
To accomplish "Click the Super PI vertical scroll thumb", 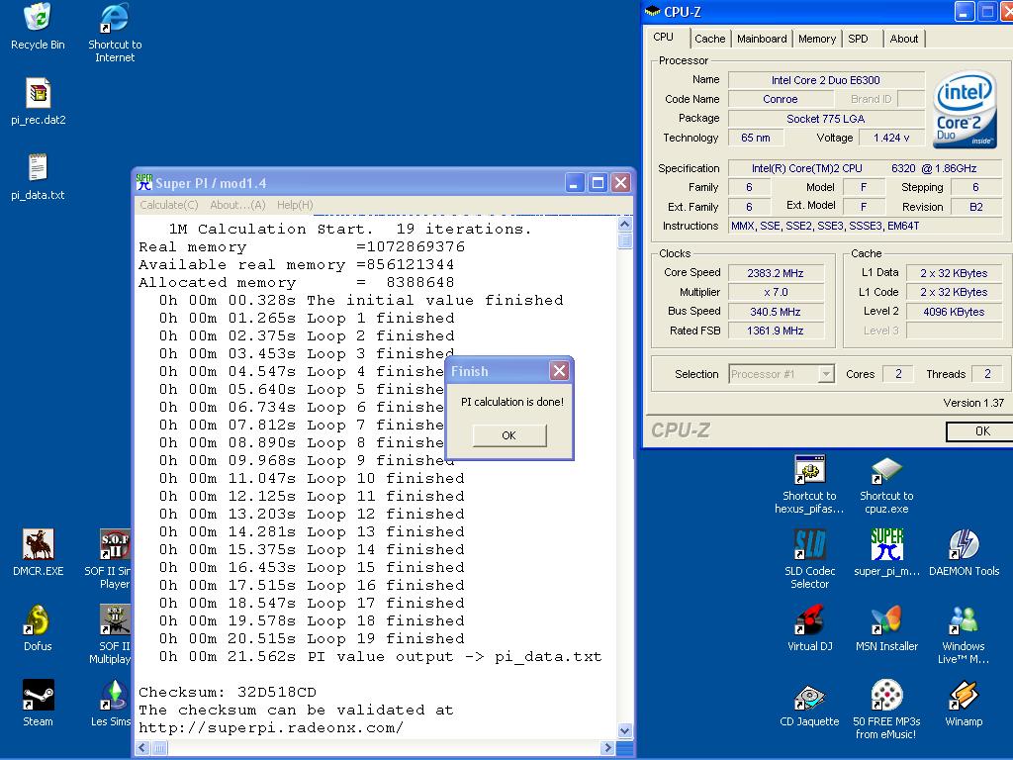I will pyautogui.click(x=625, y=240).
